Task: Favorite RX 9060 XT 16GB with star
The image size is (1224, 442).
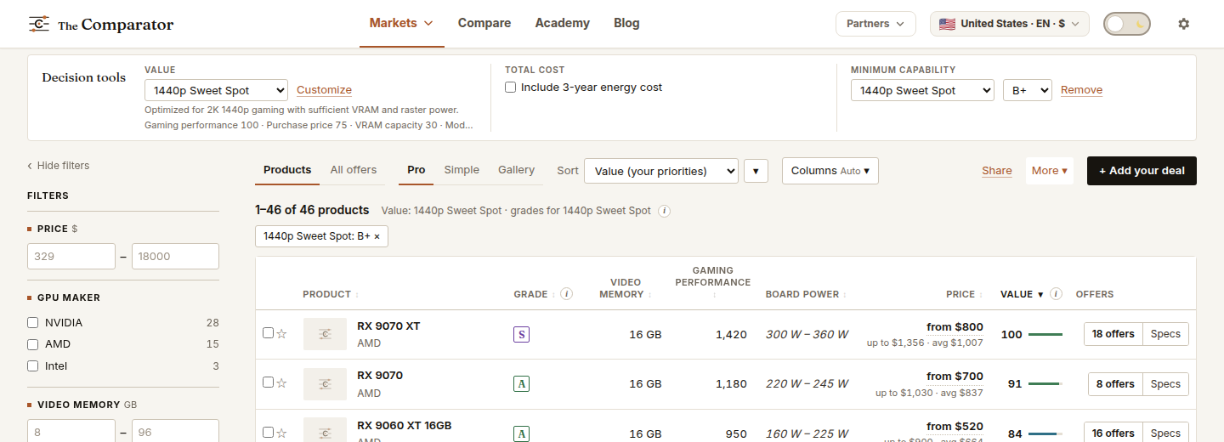Action: 282,433
